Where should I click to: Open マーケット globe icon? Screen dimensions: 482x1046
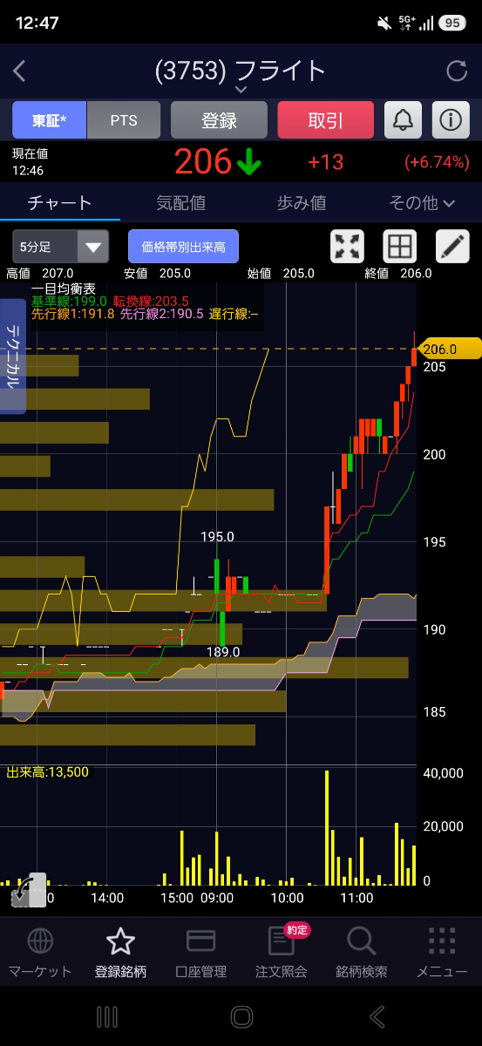click(x=40, y=952)
